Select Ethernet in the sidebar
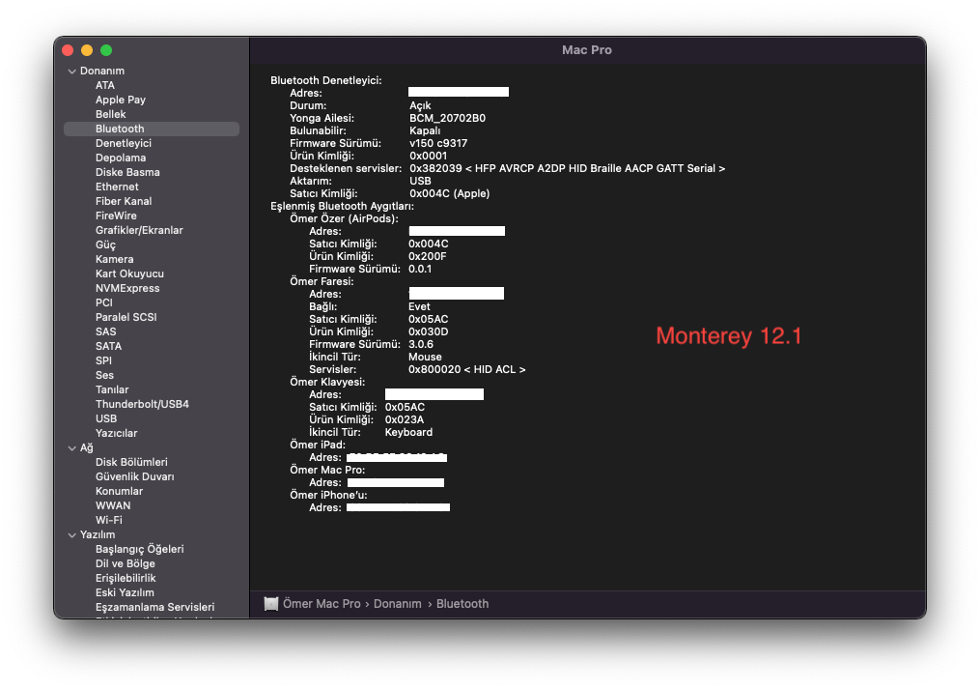Viewport: 980px width, 690px height. coord(117,187)
